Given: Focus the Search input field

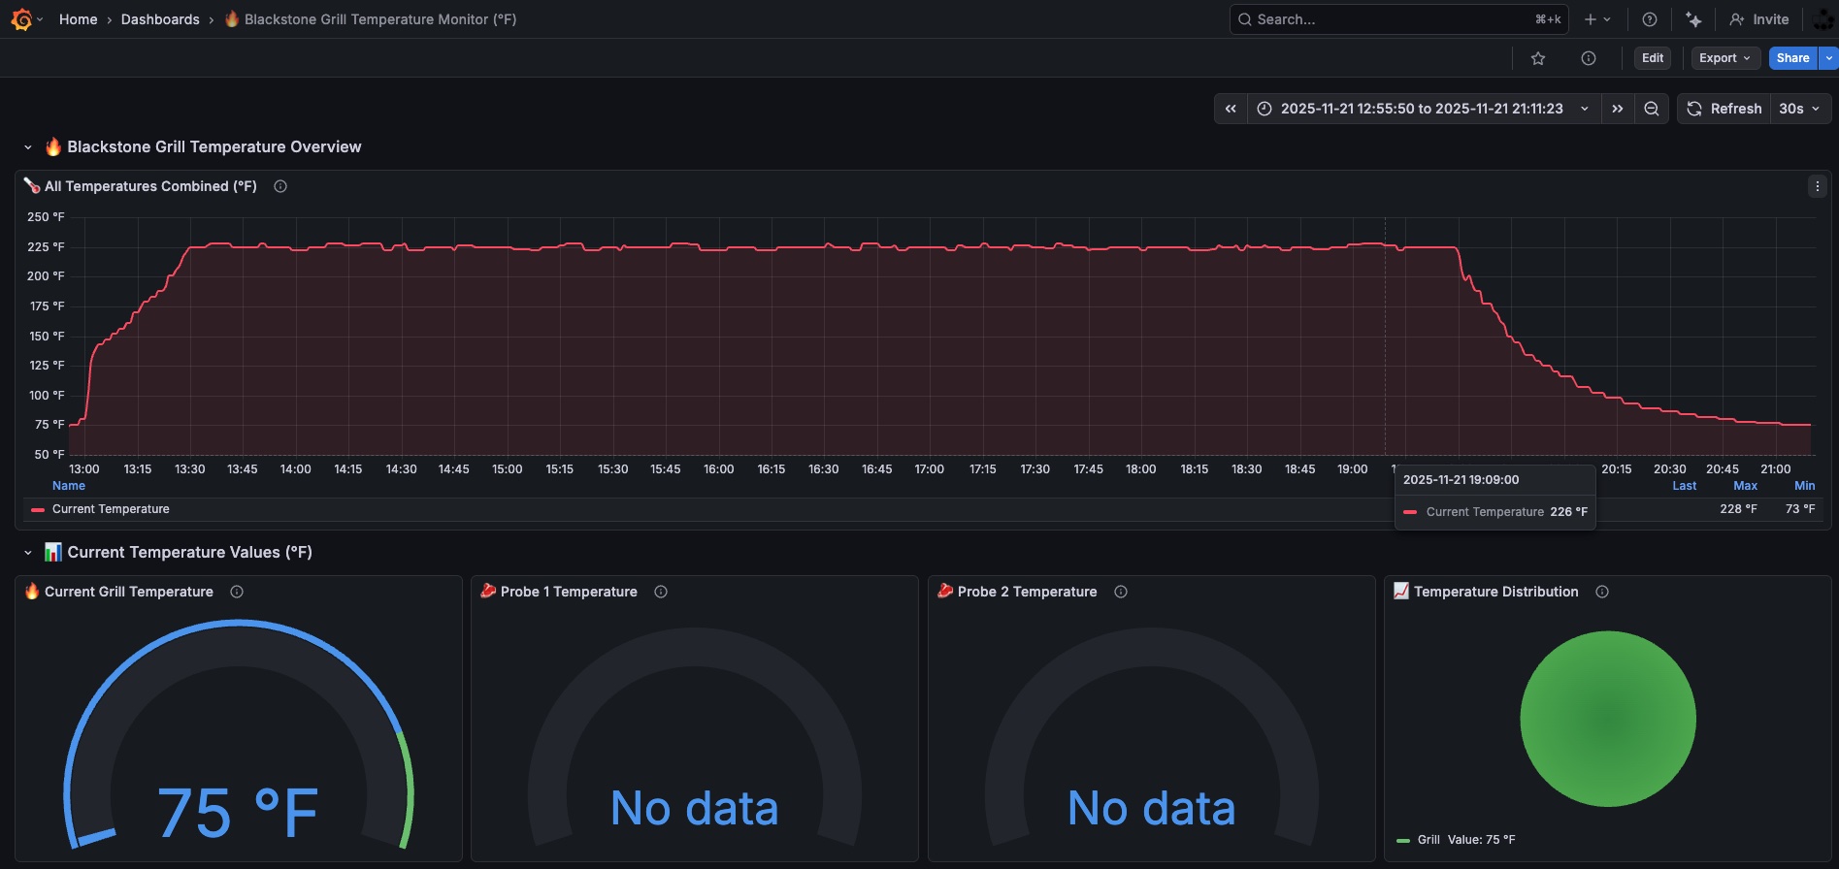Looking at the screenshot, I should (x=1398, y=19).
